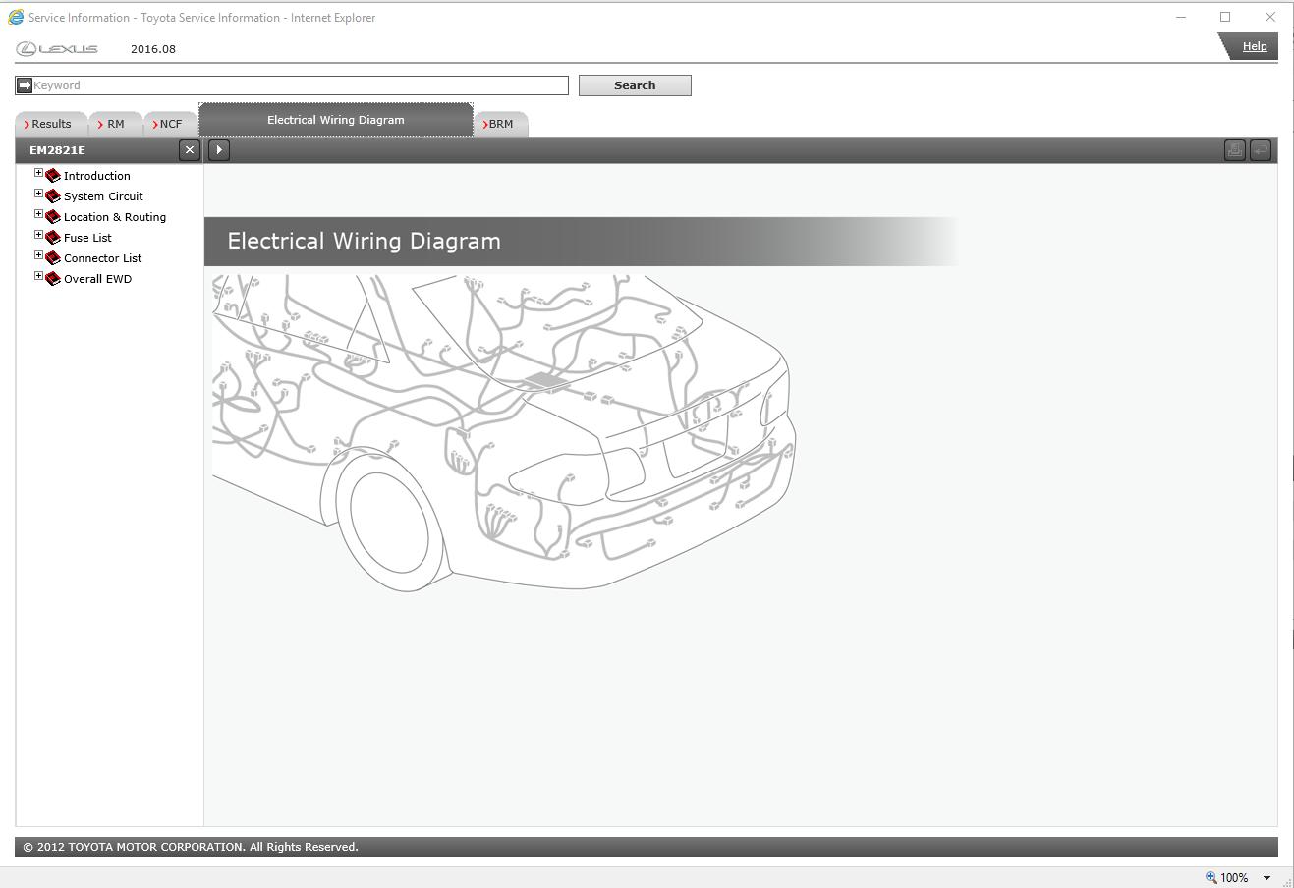Expand the Connector List tree node
The height and width of the screenshot is (888, 1294).
[39, 255]
